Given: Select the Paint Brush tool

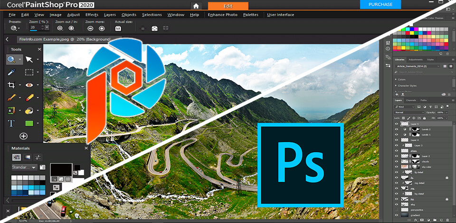Looking at the screenshot, I should (11, 98).
